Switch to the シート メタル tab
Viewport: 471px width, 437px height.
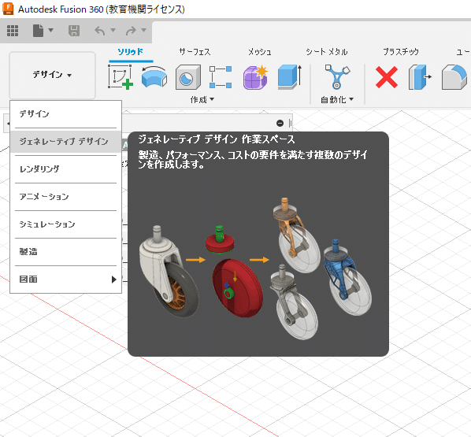327,52
